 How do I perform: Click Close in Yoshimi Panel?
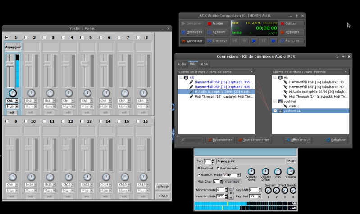coord(163,196)
